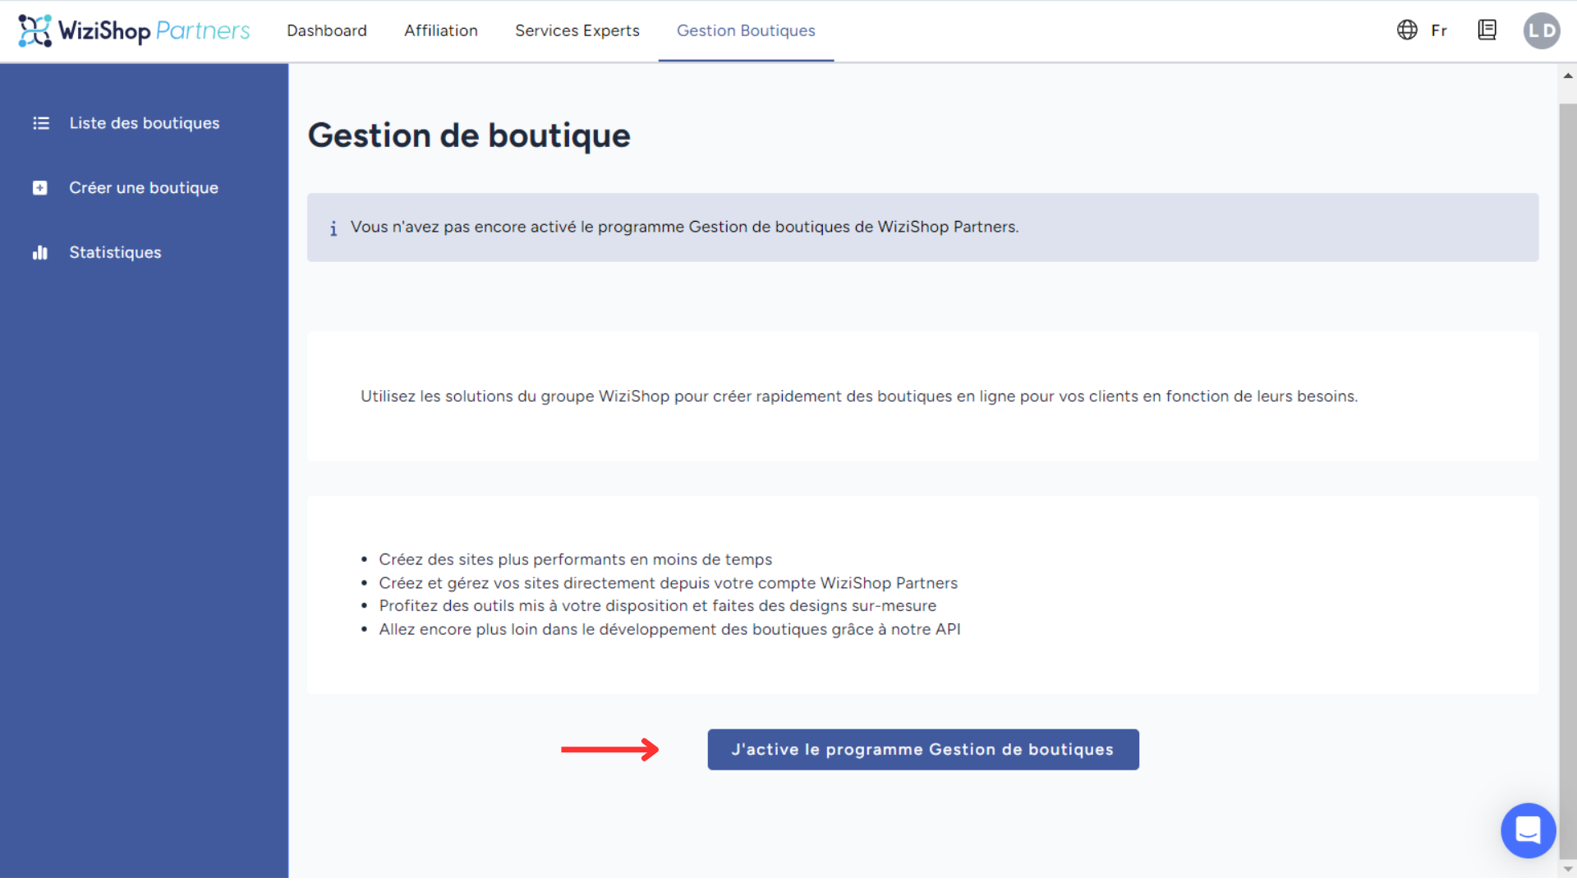The width and height of the screenshot is (1577, 887).
Task: Open Statistiques in the sidebar
Action: tap(115, 253)
